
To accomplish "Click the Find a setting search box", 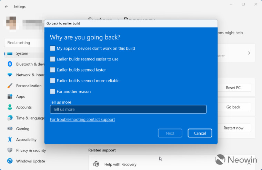I will [x=24, y=43].
